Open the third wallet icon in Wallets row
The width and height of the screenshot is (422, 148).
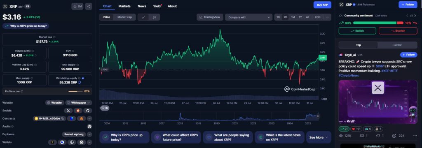point(72,142)
